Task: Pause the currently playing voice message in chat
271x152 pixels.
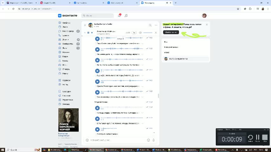Action: pyautogui.click(x=97, y=108)
